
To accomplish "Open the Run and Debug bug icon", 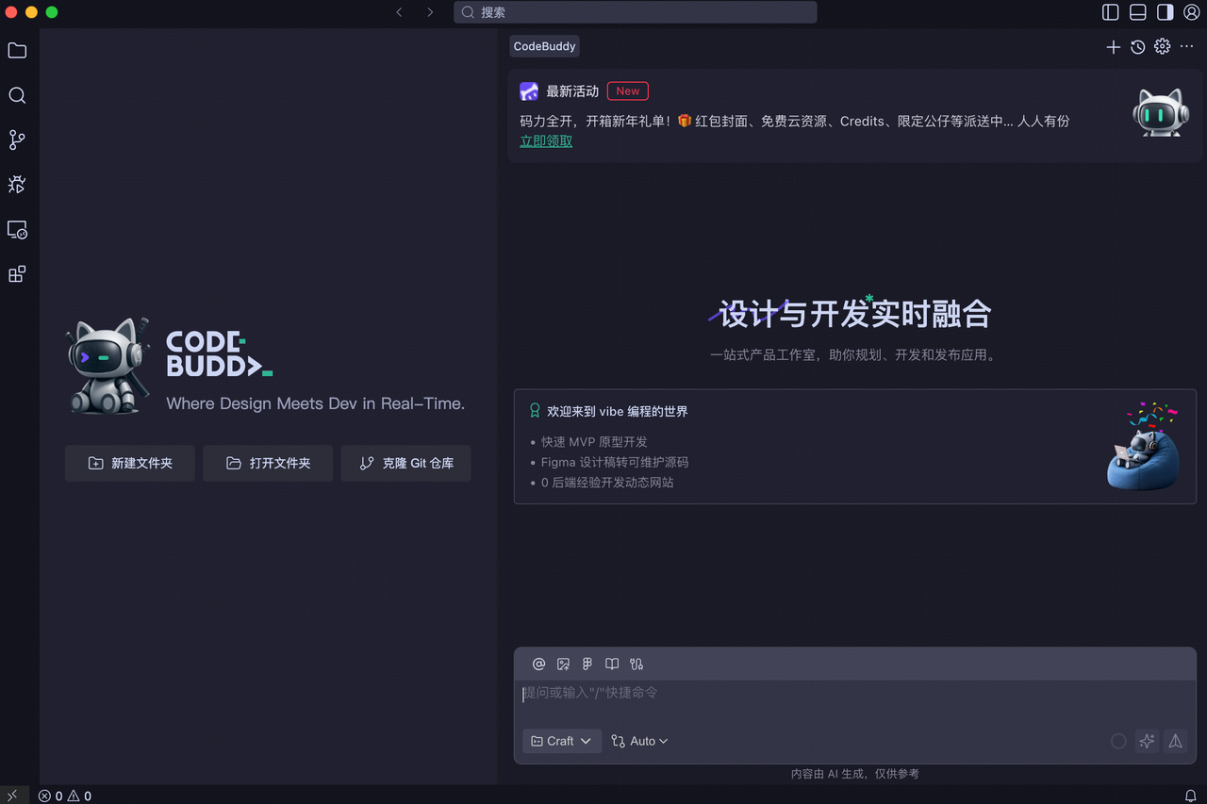I will [17, 185].
